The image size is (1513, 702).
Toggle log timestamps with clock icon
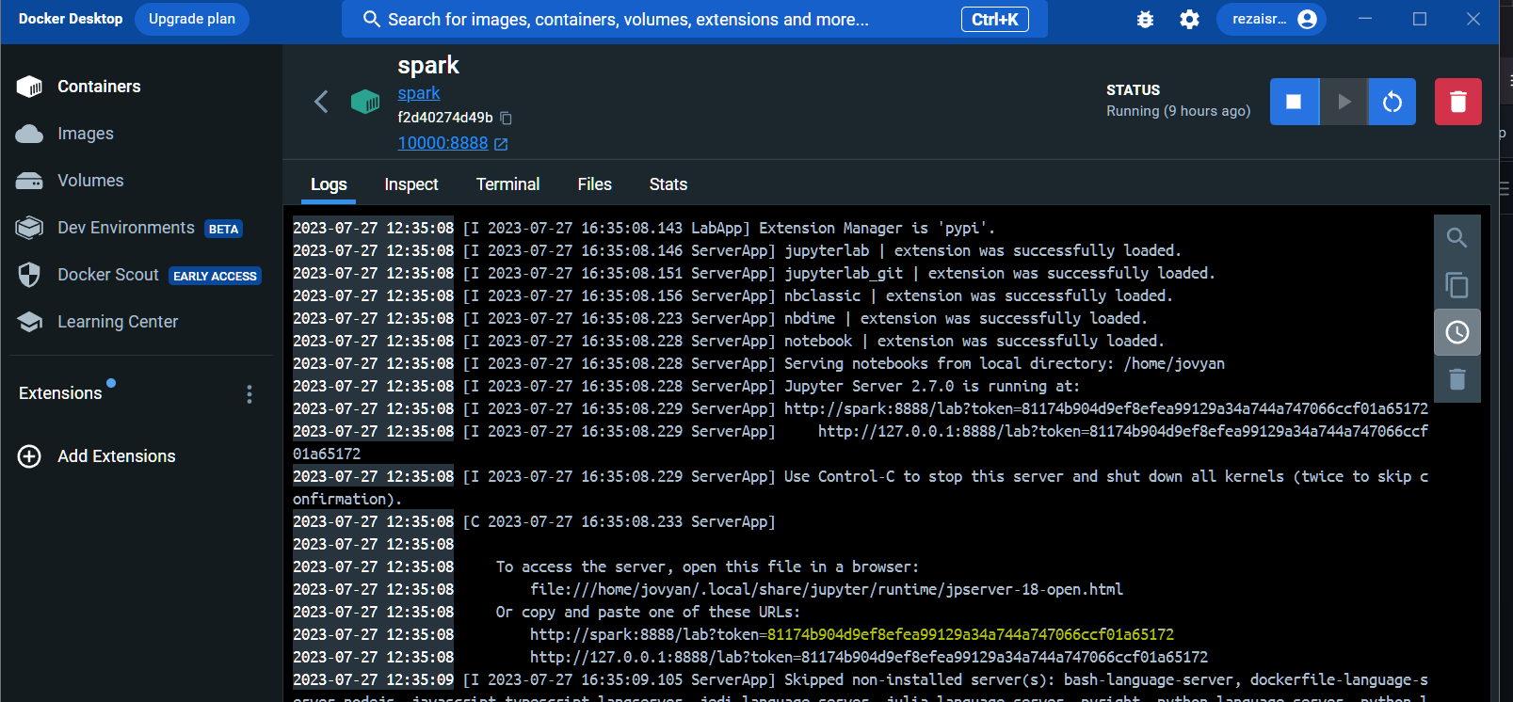(x=1457, y=332)
